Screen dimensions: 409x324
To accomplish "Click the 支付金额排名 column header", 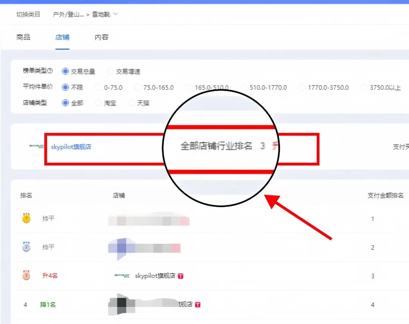I will 386,195.
